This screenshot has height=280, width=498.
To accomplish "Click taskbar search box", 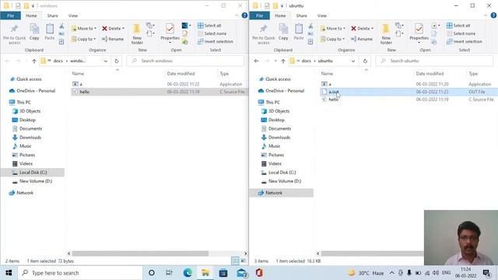I will [80, 273].
